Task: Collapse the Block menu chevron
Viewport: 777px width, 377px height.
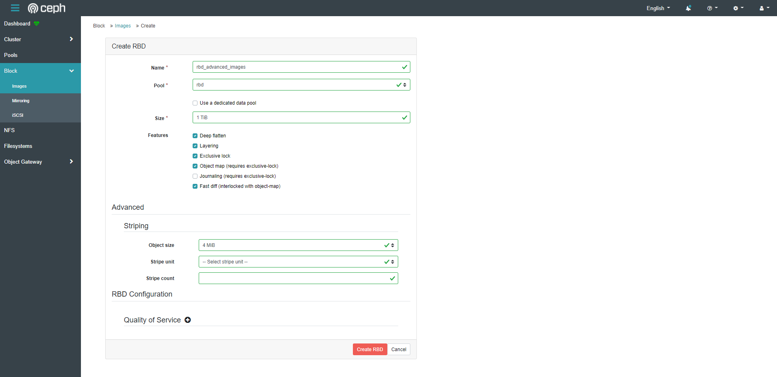Action: [72, 71]
